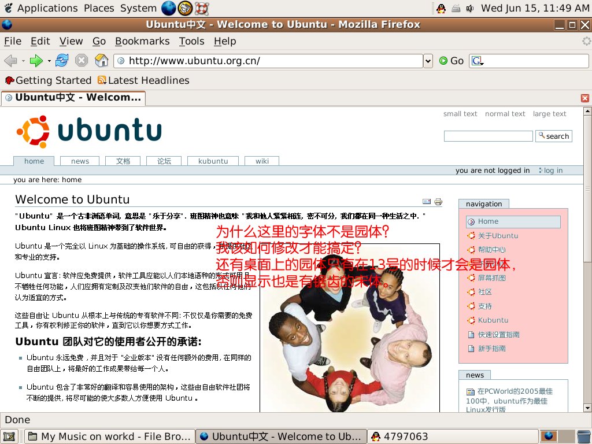The image size is (592, 444).
Task: Open the File menu
Action: click(x=13, y=41)
